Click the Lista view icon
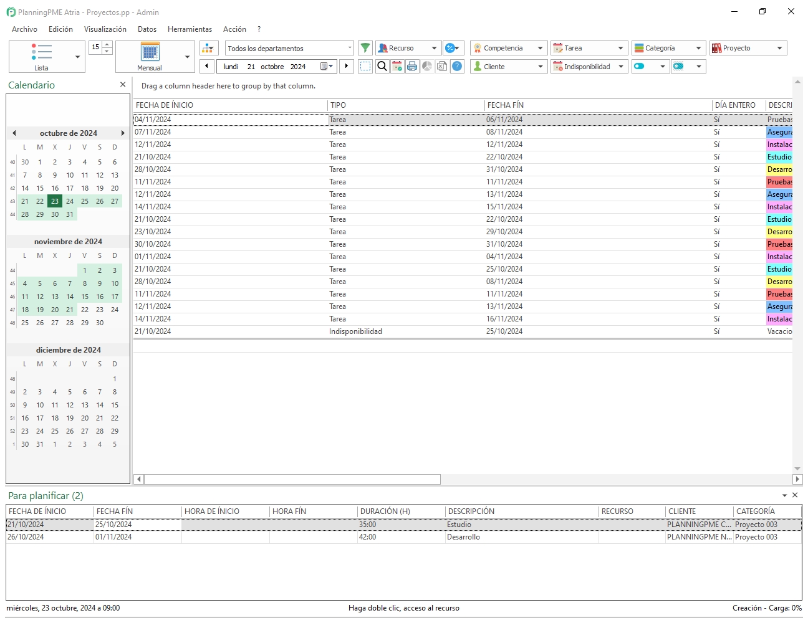The width and height of the screenshot is (808, 618). 41,52
